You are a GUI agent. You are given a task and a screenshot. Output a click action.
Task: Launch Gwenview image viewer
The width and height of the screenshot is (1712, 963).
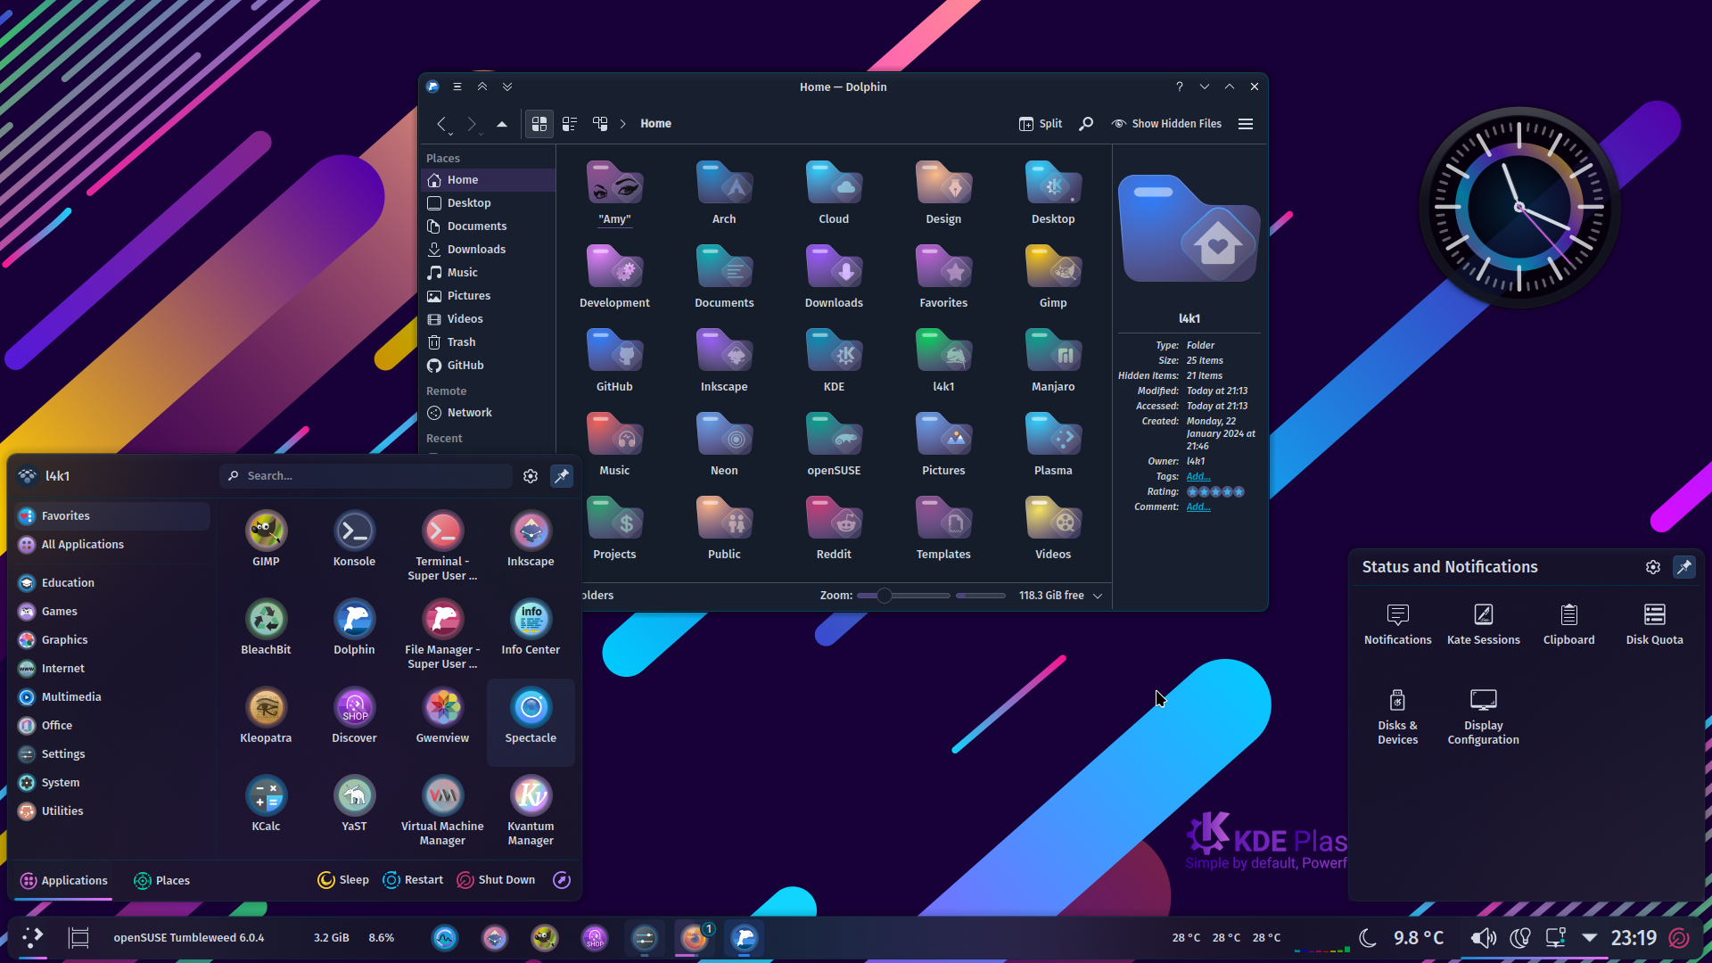click(442, 715)
